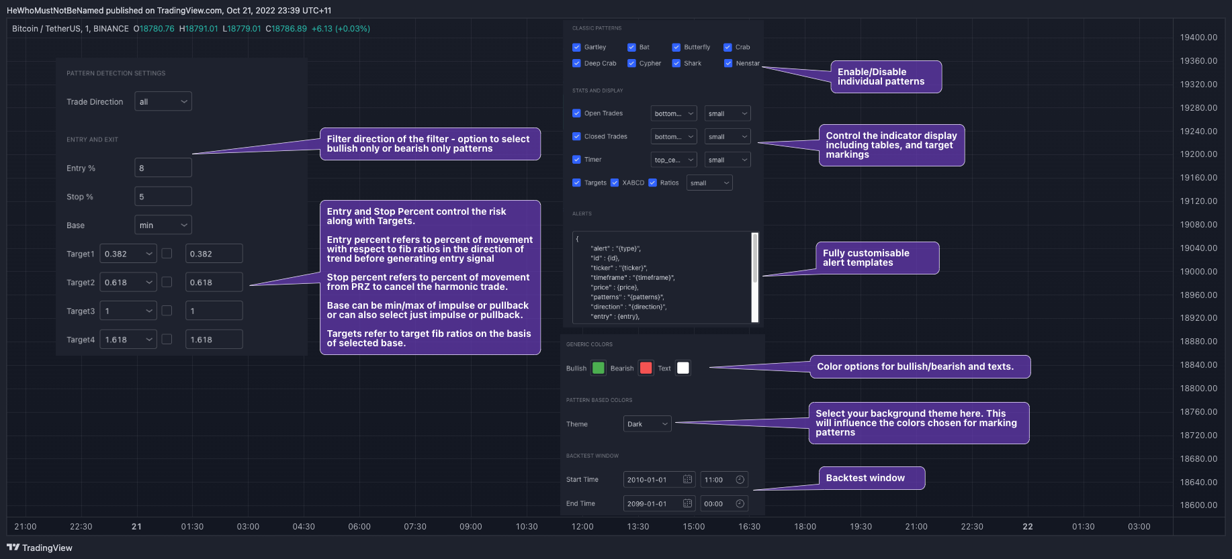Image resolution: width=1232 pixels, height=559 pixels.
Task: Toggle the Targets checkbox
Action: coord(576,183)
